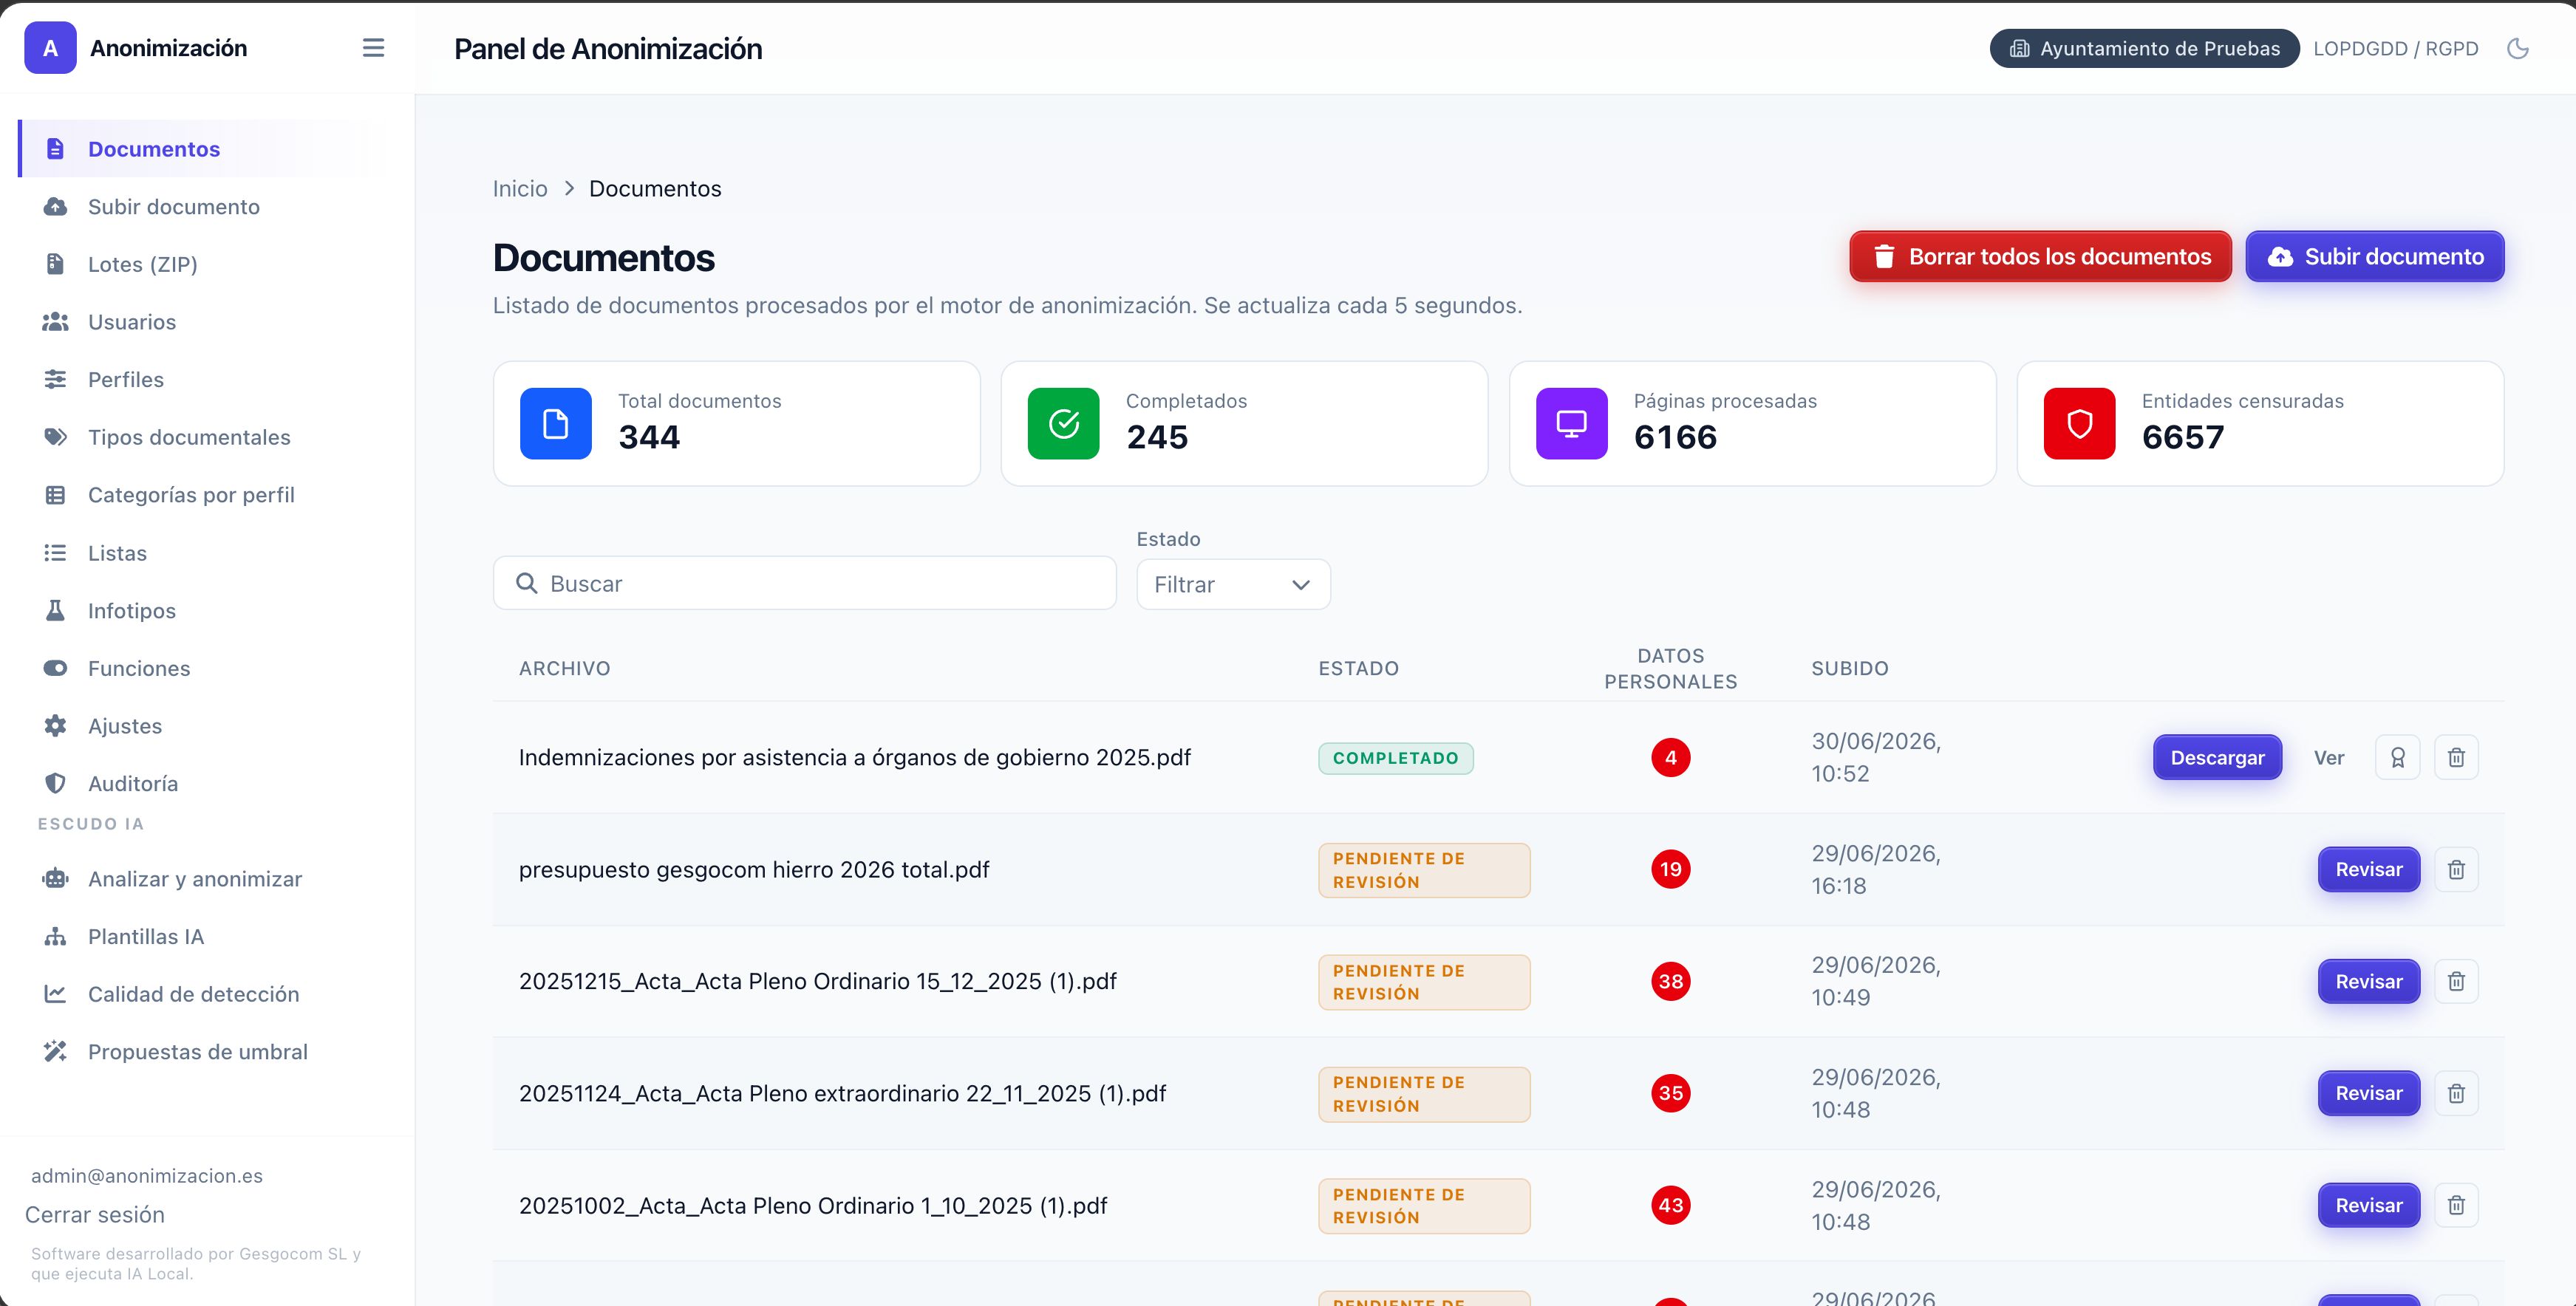2576x1306 pixels.
Task: Click the toggle icon beside Funciones
Action: [x=55, y=668]
